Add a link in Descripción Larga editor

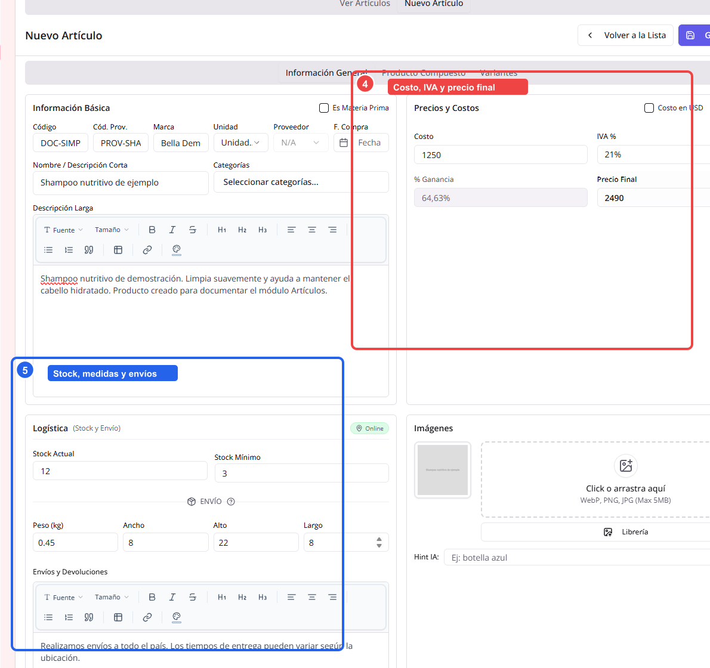click(147, 250)
